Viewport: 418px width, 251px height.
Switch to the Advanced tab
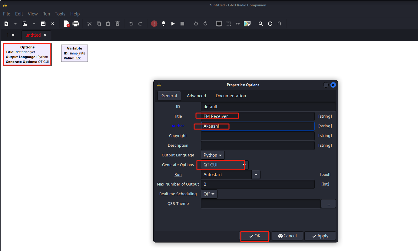click(x=196, y=96)
